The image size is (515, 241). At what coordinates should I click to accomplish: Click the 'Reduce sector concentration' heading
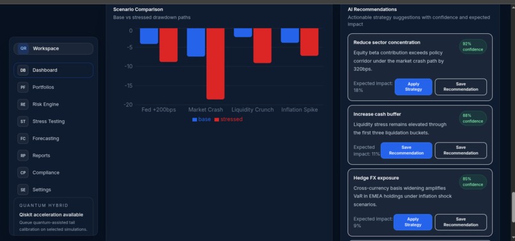387,42
